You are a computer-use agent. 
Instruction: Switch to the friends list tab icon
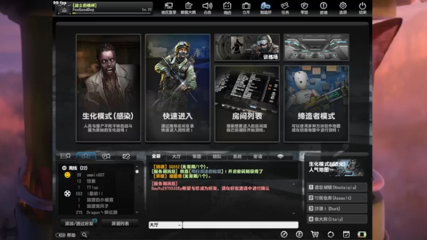[x=85, y=156]
